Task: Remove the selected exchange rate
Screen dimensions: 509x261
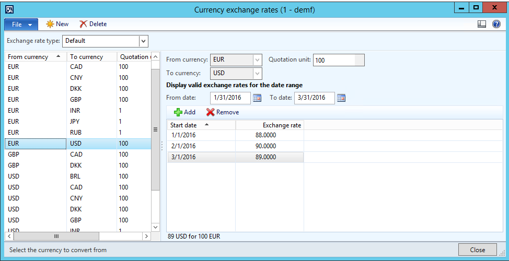Action: pos(223,112)
